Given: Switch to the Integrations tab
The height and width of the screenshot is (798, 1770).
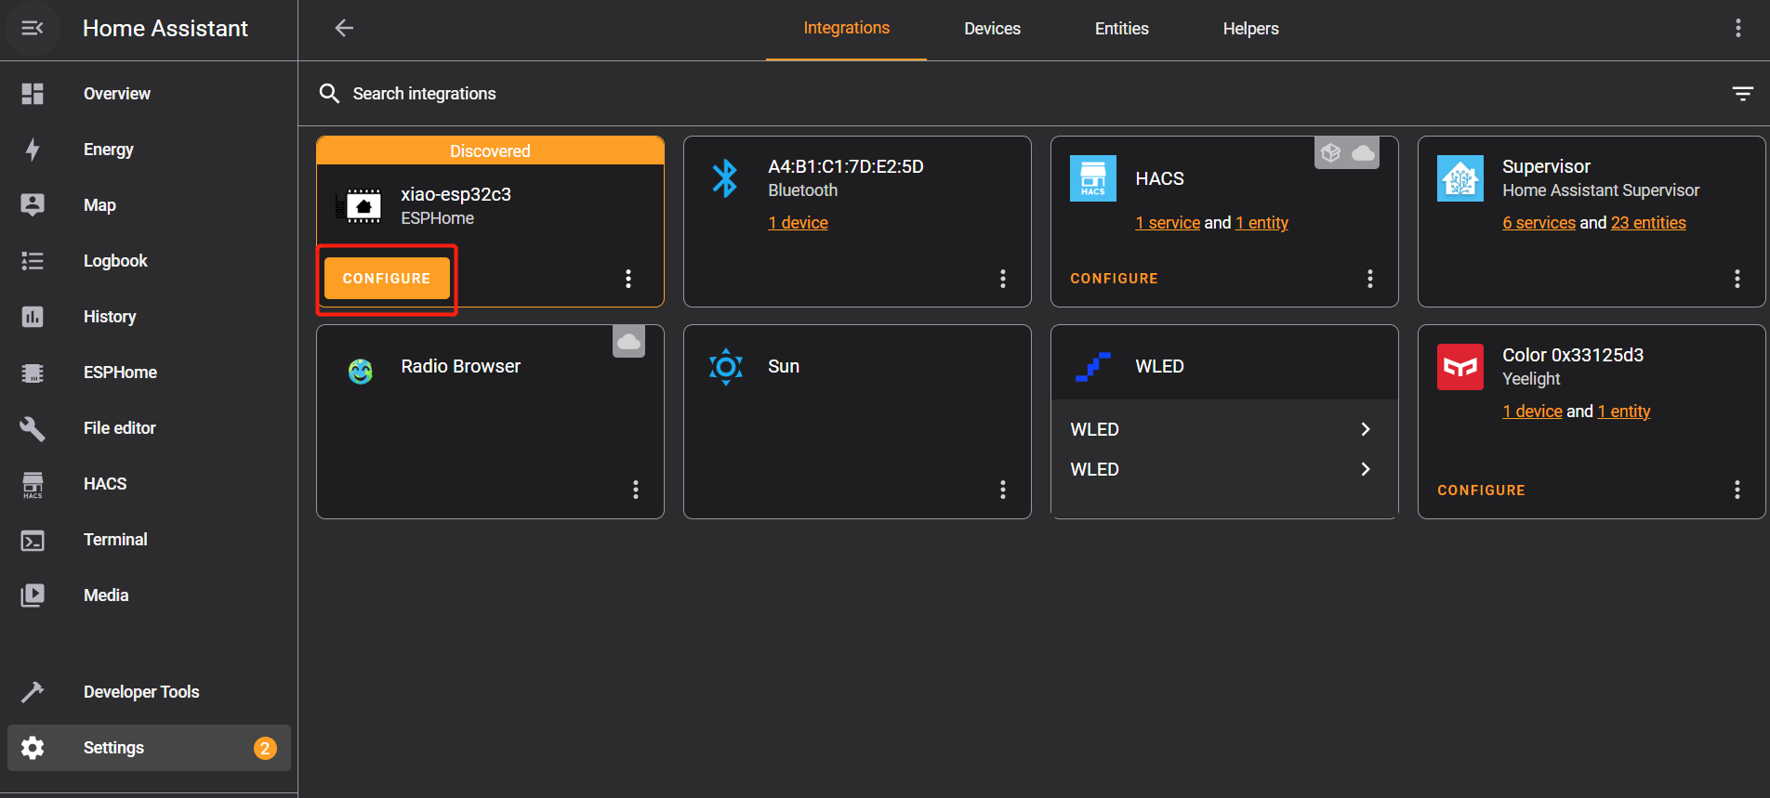Looking at the screenshot, I should click(846, 29).
